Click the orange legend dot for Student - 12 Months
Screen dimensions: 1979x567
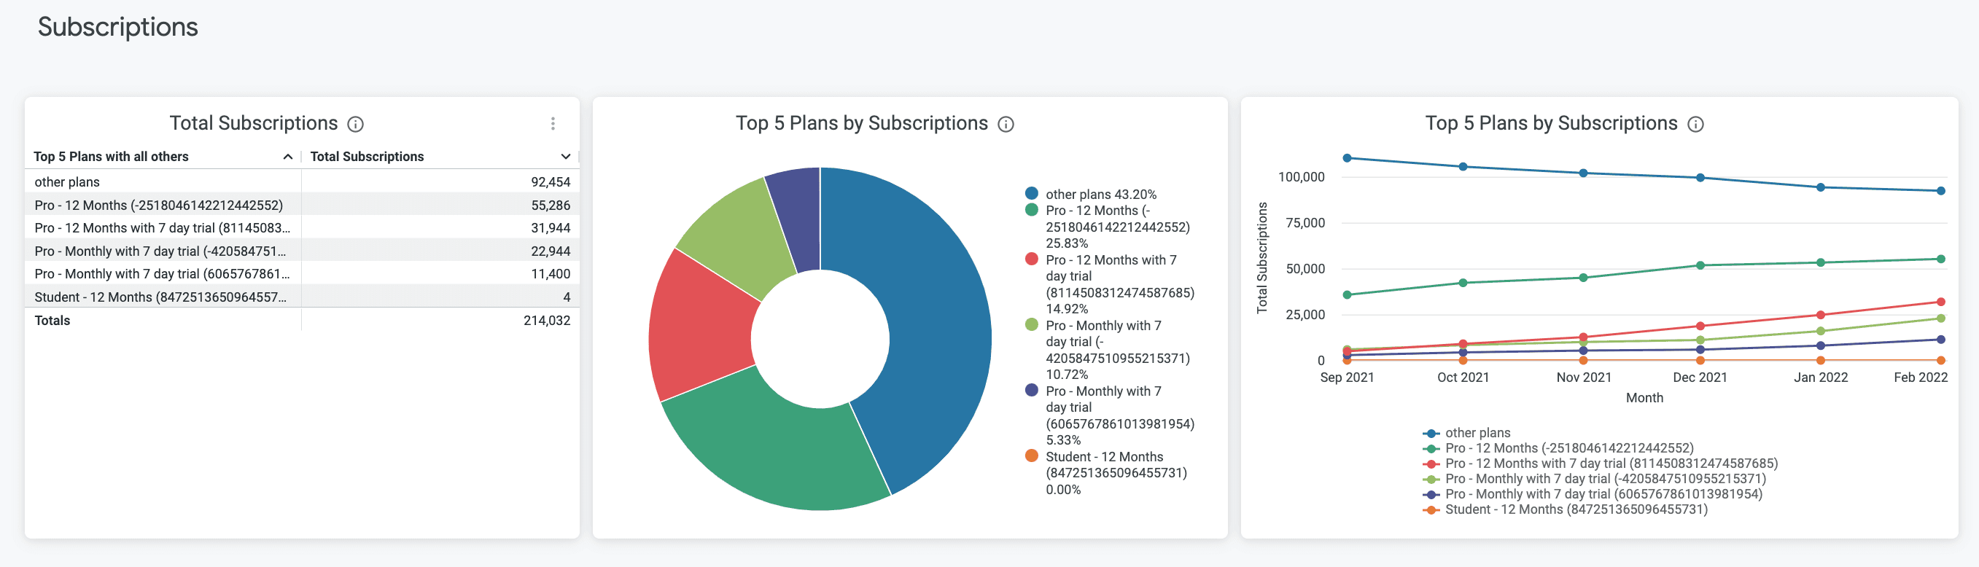[1030, 456]
